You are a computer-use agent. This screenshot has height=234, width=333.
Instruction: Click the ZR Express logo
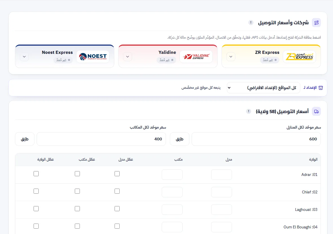(x=299, y=57)
